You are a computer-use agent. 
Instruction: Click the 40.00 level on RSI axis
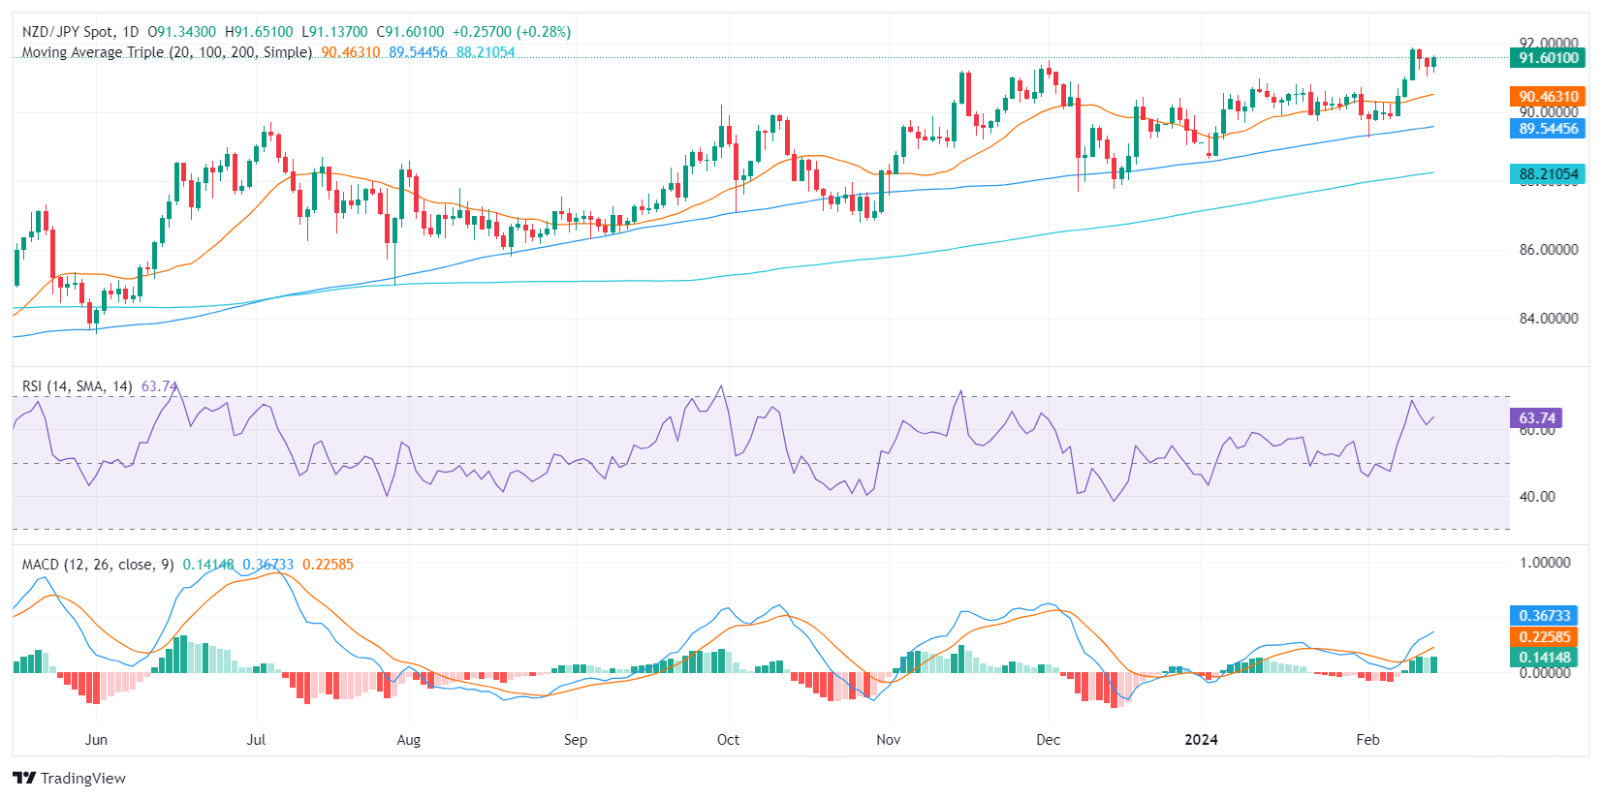(x=1537, y=497)
